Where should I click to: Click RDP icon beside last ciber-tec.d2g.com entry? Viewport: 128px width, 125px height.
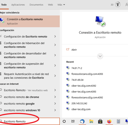pos(68,109)
